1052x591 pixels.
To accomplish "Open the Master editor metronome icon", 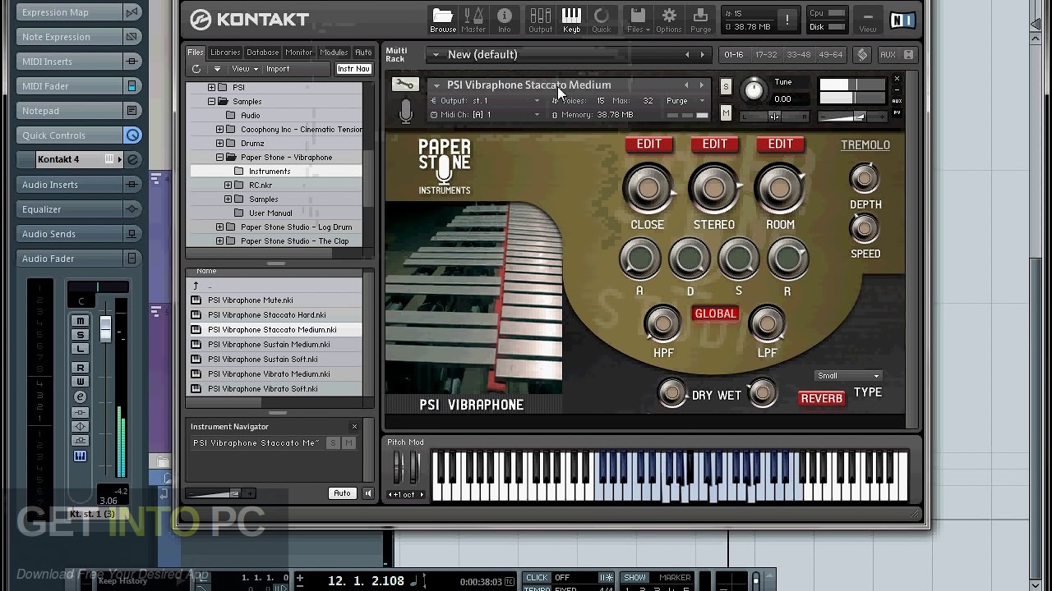I will [473, 20].
